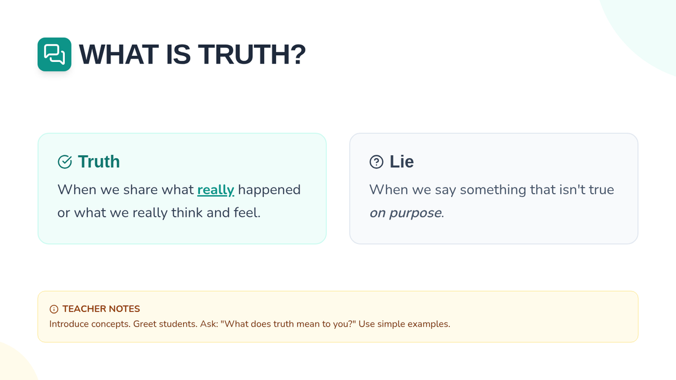
Task: Click the "Truth" heading text
Action: tap(99, 162)
